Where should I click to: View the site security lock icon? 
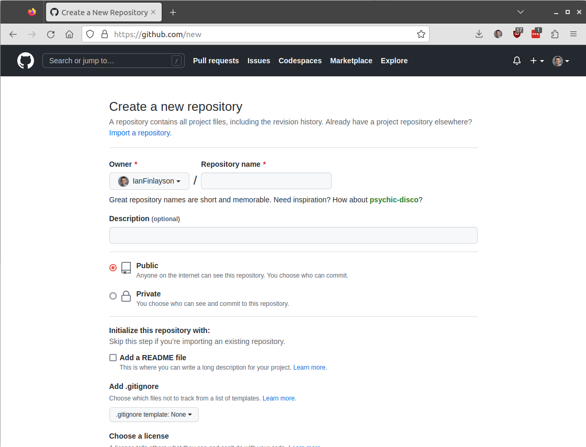[x=105, y=35]
